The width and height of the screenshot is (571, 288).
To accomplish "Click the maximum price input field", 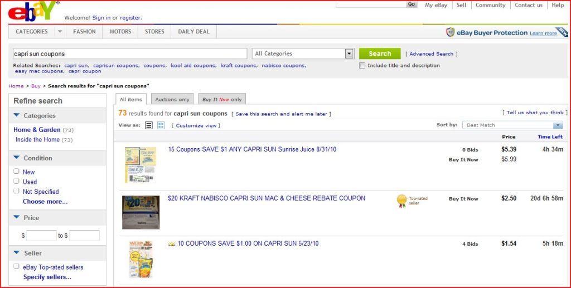I will coord(85,235).
